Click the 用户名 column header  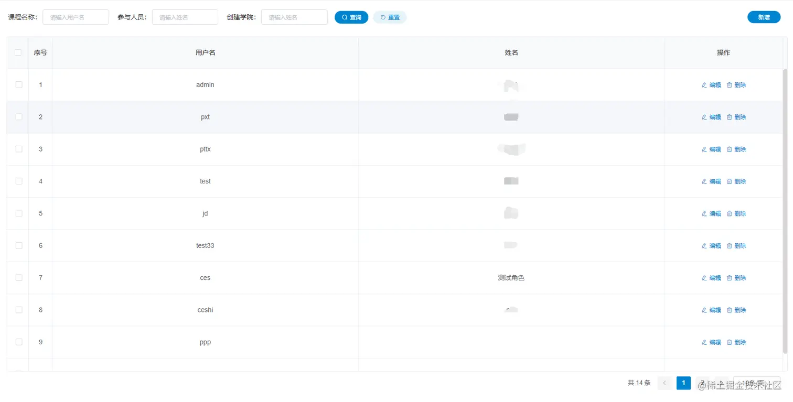tap(205, 53)
